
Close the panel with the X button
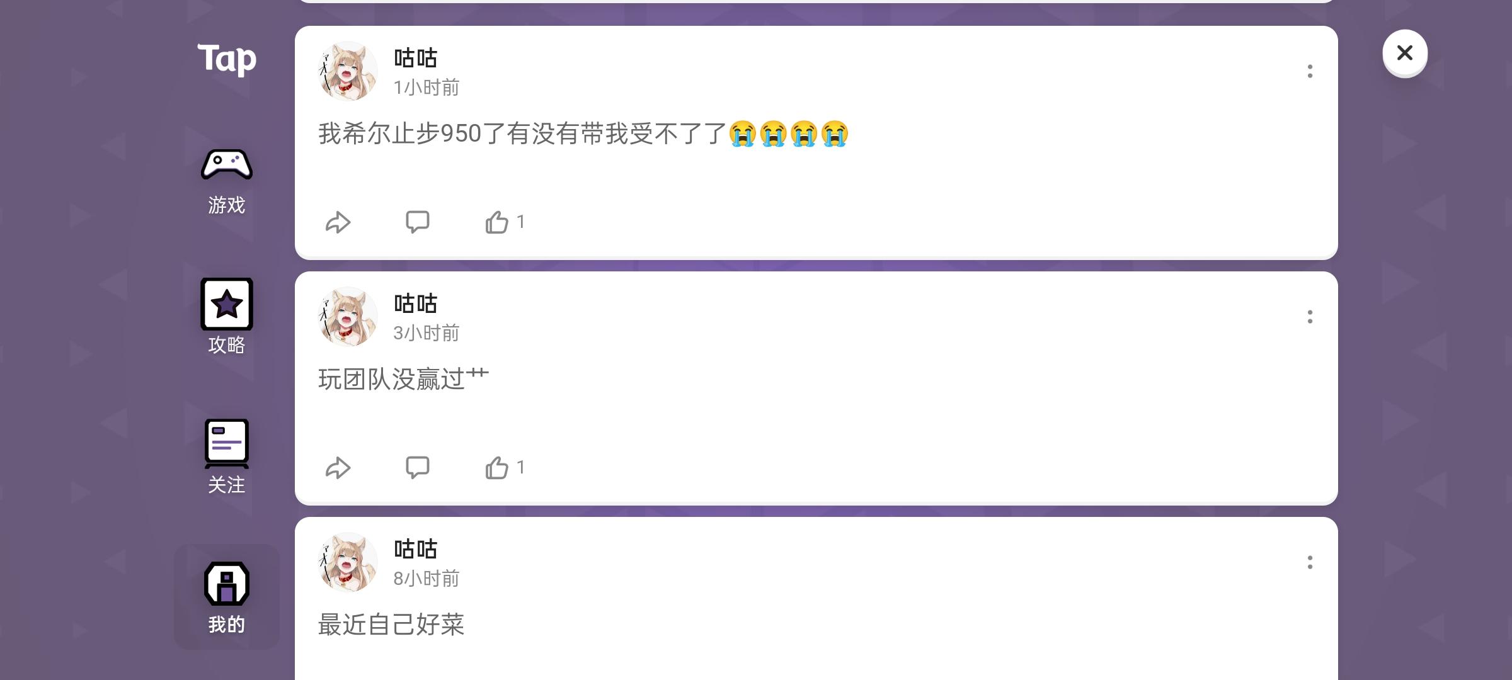(x=1405, y=53)
